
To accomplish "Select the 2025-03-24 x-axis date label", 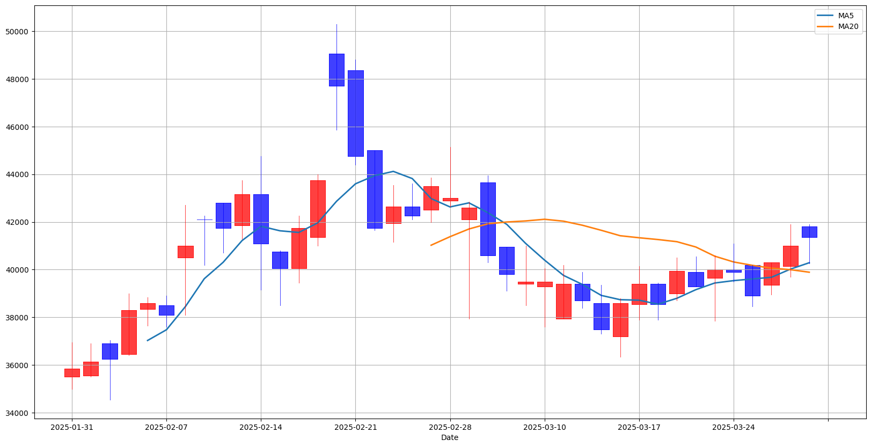I will coord(734,428).
